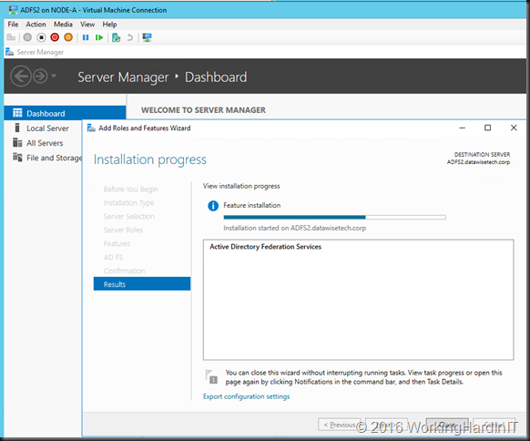Click the Server Selection step
Viewport: 530px width, 441px height.
(128, 216)
